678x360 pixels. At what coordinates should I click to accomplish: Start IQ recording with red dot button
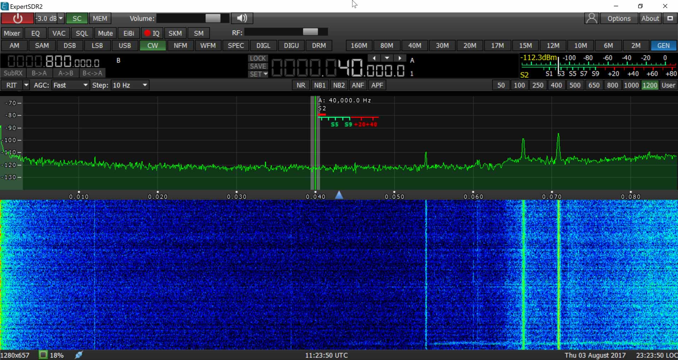click(152, 33)
